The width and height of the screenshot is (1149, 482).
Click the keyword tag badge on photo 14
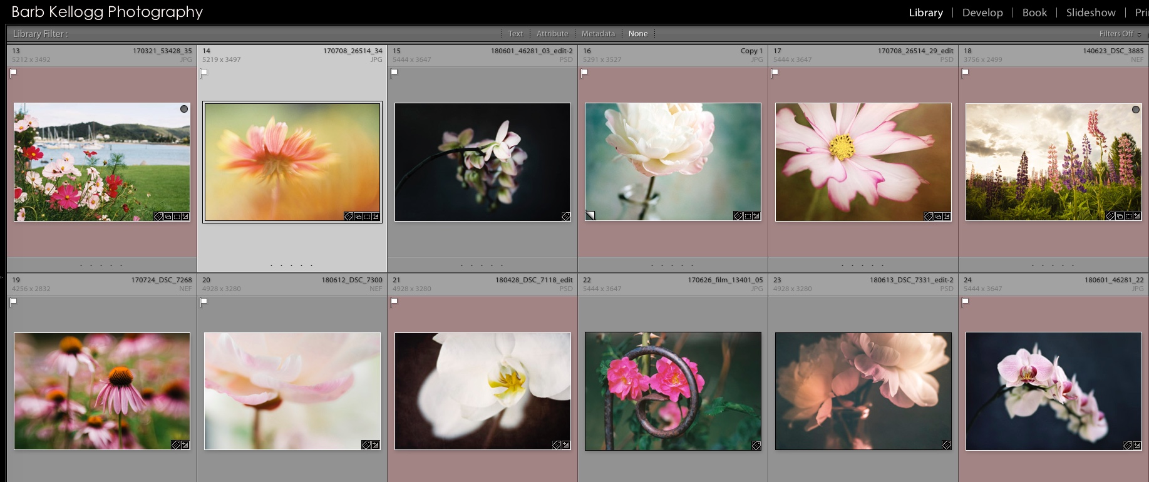(349, 217)
